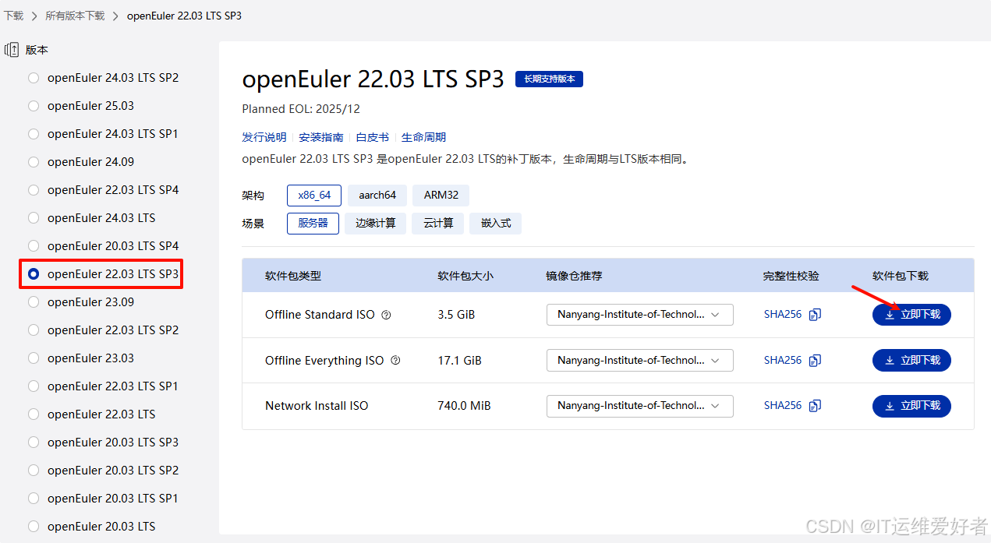Select openEuler 25.03 version radio
Screen dimensions: 991x543
(x=34, y=106)
